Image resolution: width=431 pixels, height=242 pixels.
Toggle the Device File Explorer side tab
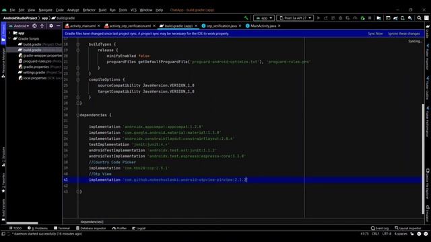pyautogui.click(x=428, y=184)
